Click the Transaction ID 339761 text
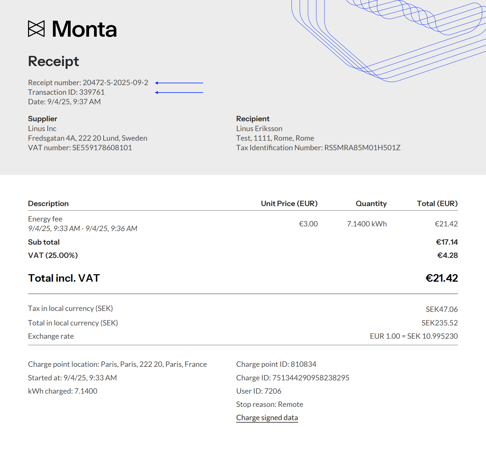The image size is (486, 451). tap(92, 92)
